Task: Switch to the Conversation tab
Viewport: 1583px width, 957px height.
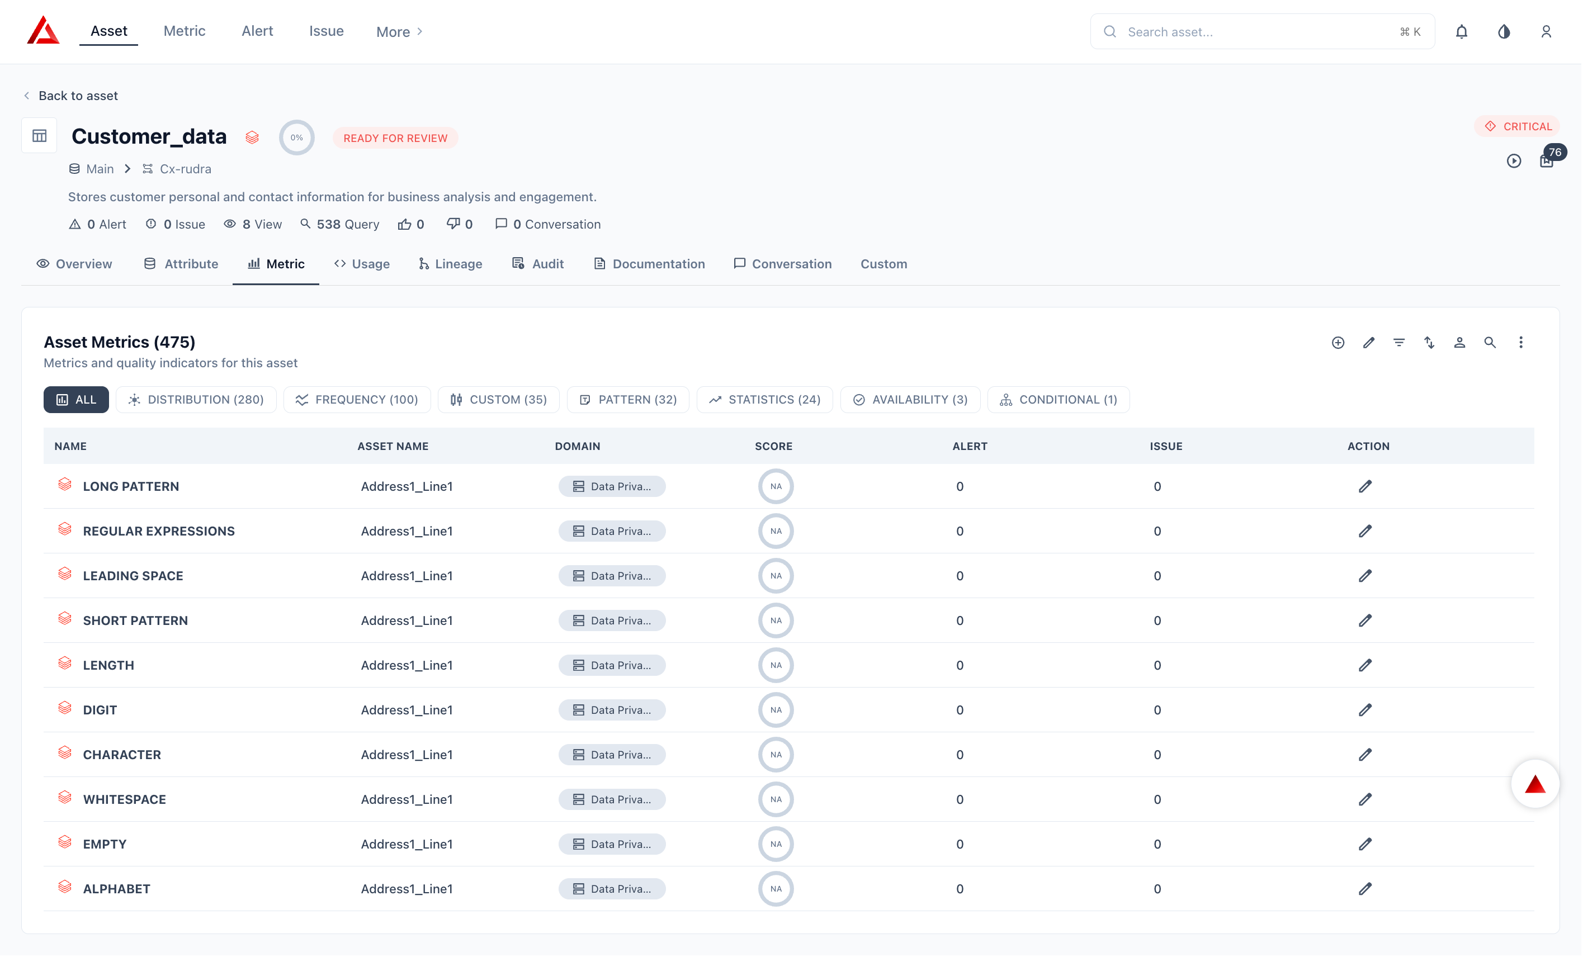Action: pyautogui.click(x=783, y=264)
